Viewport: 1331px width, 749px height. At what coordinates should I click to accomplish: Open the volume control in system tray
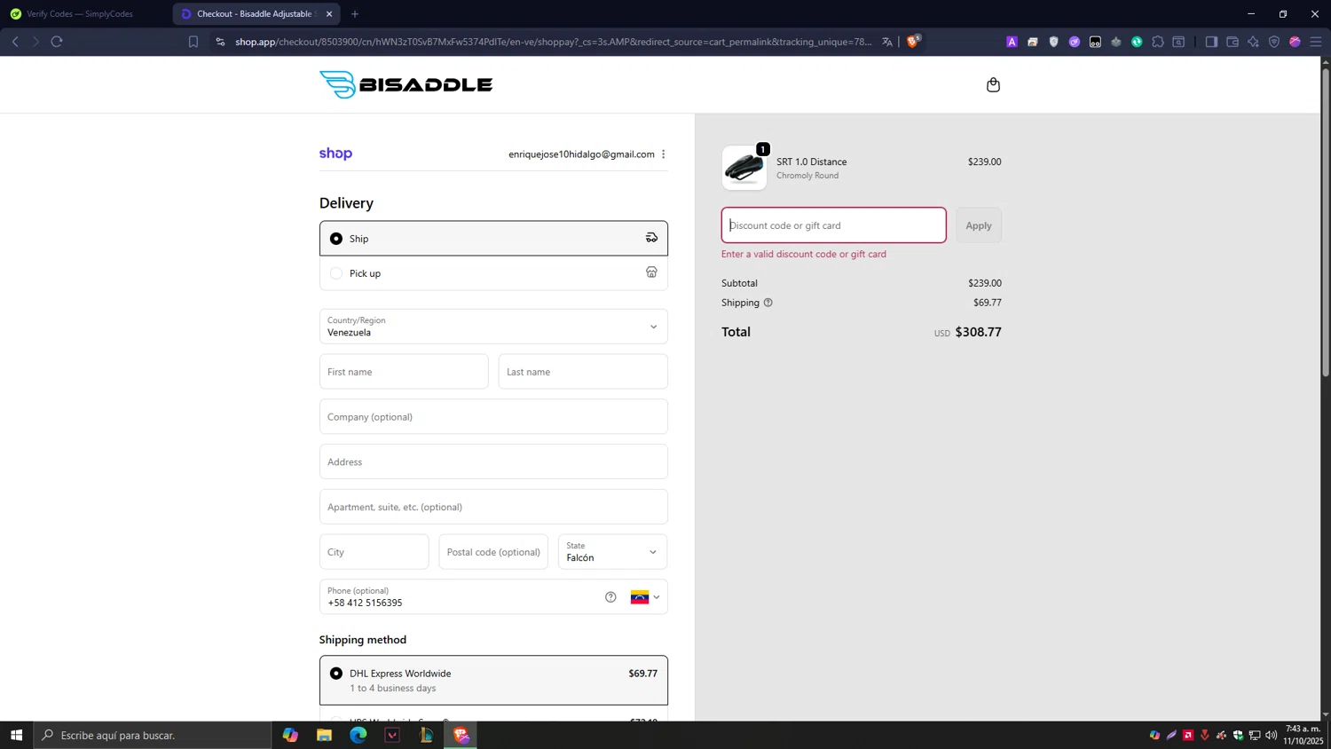coord(1272,735)
